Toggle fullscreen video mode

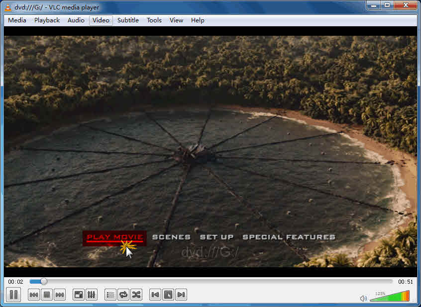79,295
